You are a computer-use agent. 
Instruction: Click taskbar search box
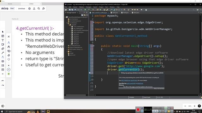point(15,112)
